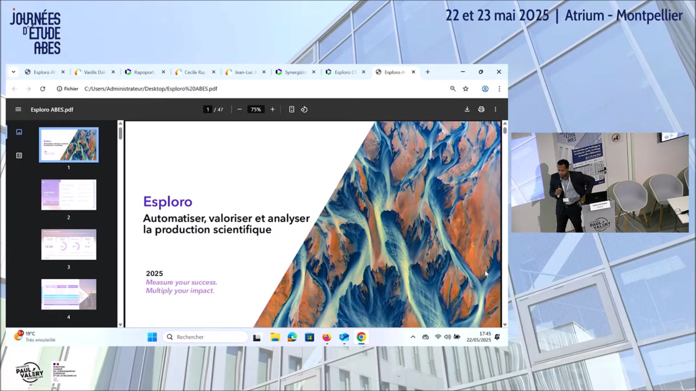Open the Windows Start menu

tap(152, 337)
